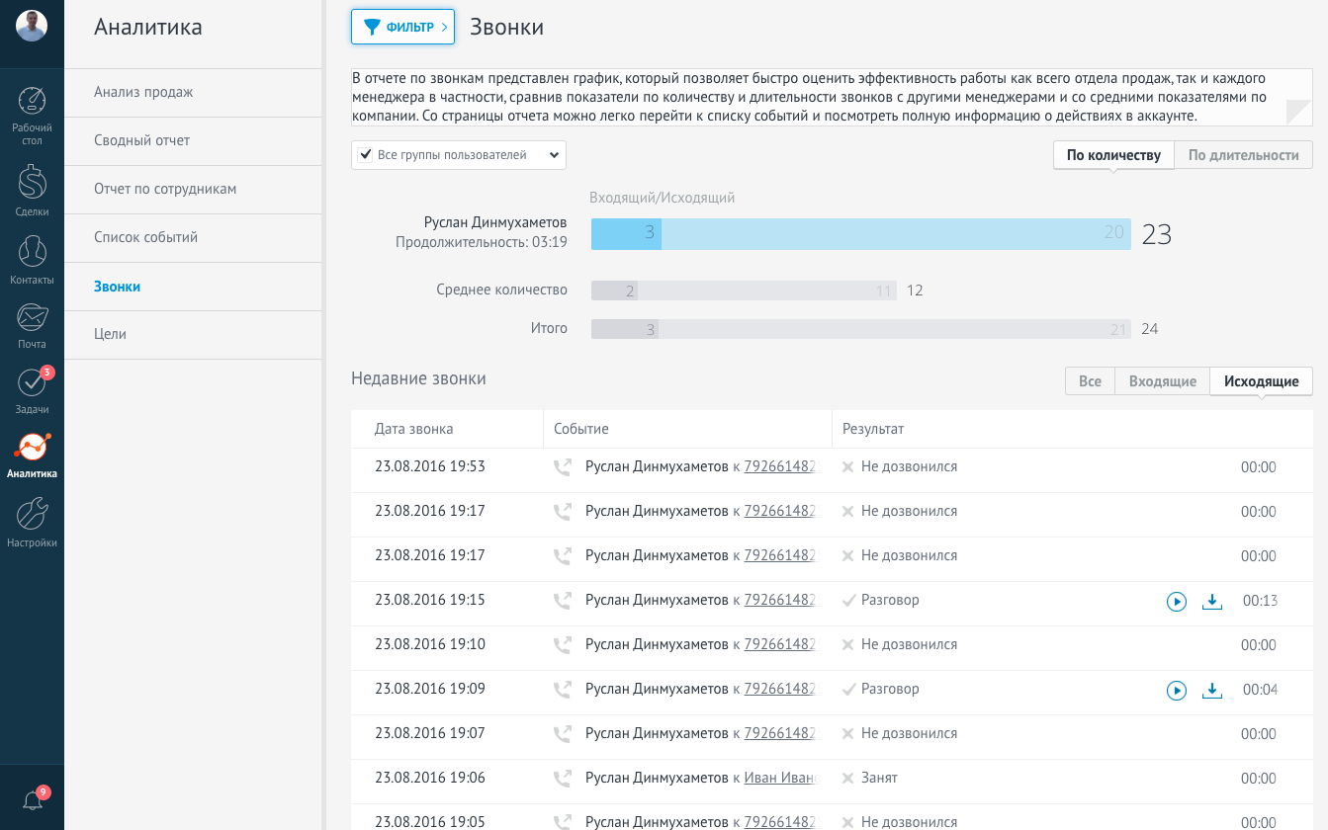Open phone number link in 19:53 call
This screenshot has width=1328, height=830.
(x=782, y=466)
